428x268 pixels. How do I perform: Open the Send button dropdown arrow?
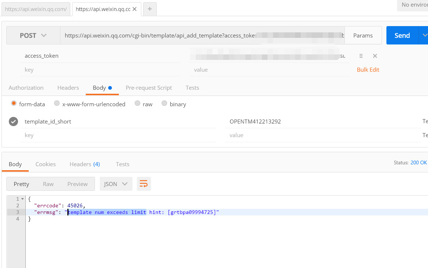424,35
